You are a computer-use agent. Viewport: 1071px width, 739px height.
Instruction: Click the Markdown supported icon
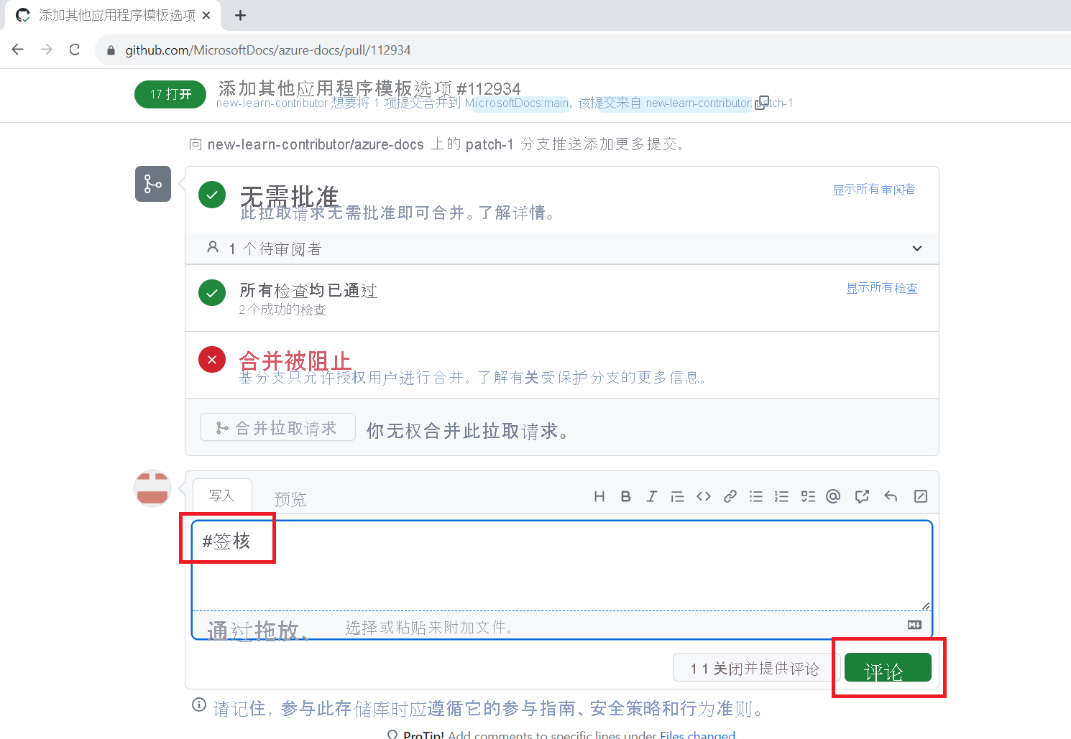coord(914,625)
